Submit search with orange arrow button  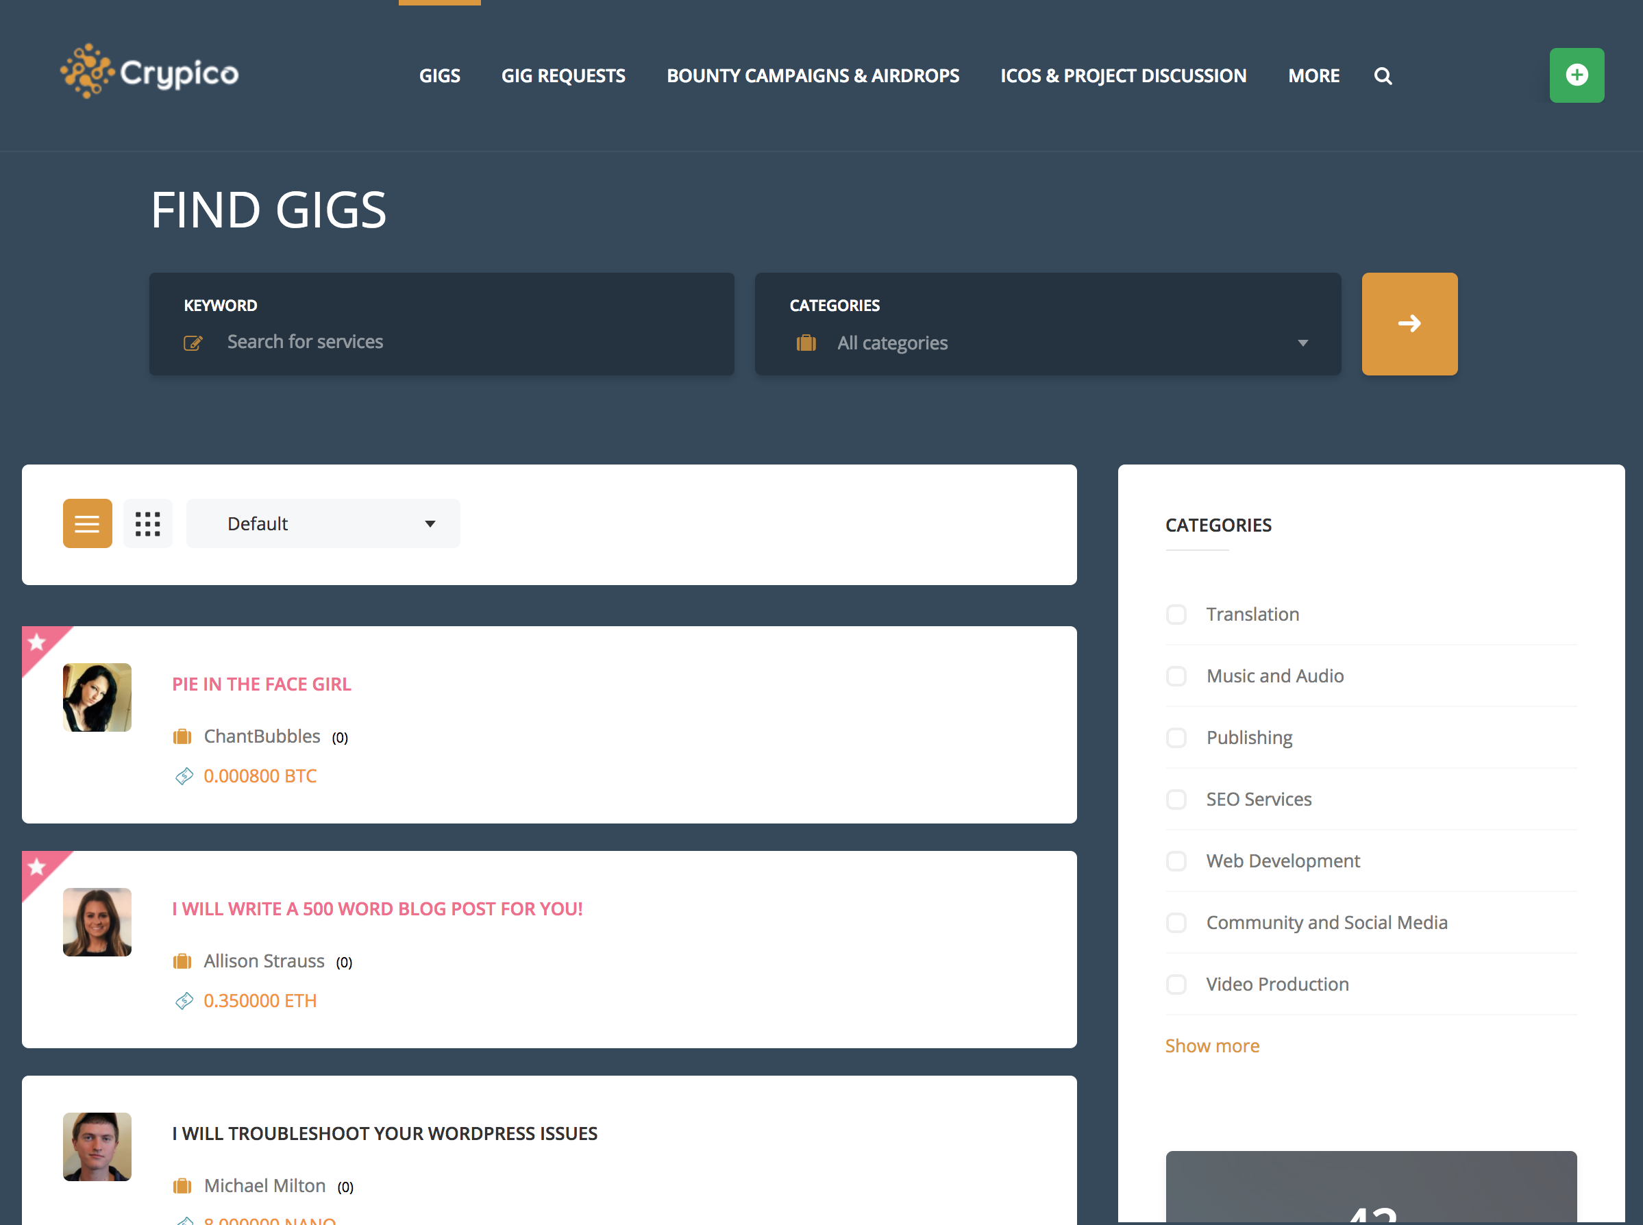(1409, 323)
